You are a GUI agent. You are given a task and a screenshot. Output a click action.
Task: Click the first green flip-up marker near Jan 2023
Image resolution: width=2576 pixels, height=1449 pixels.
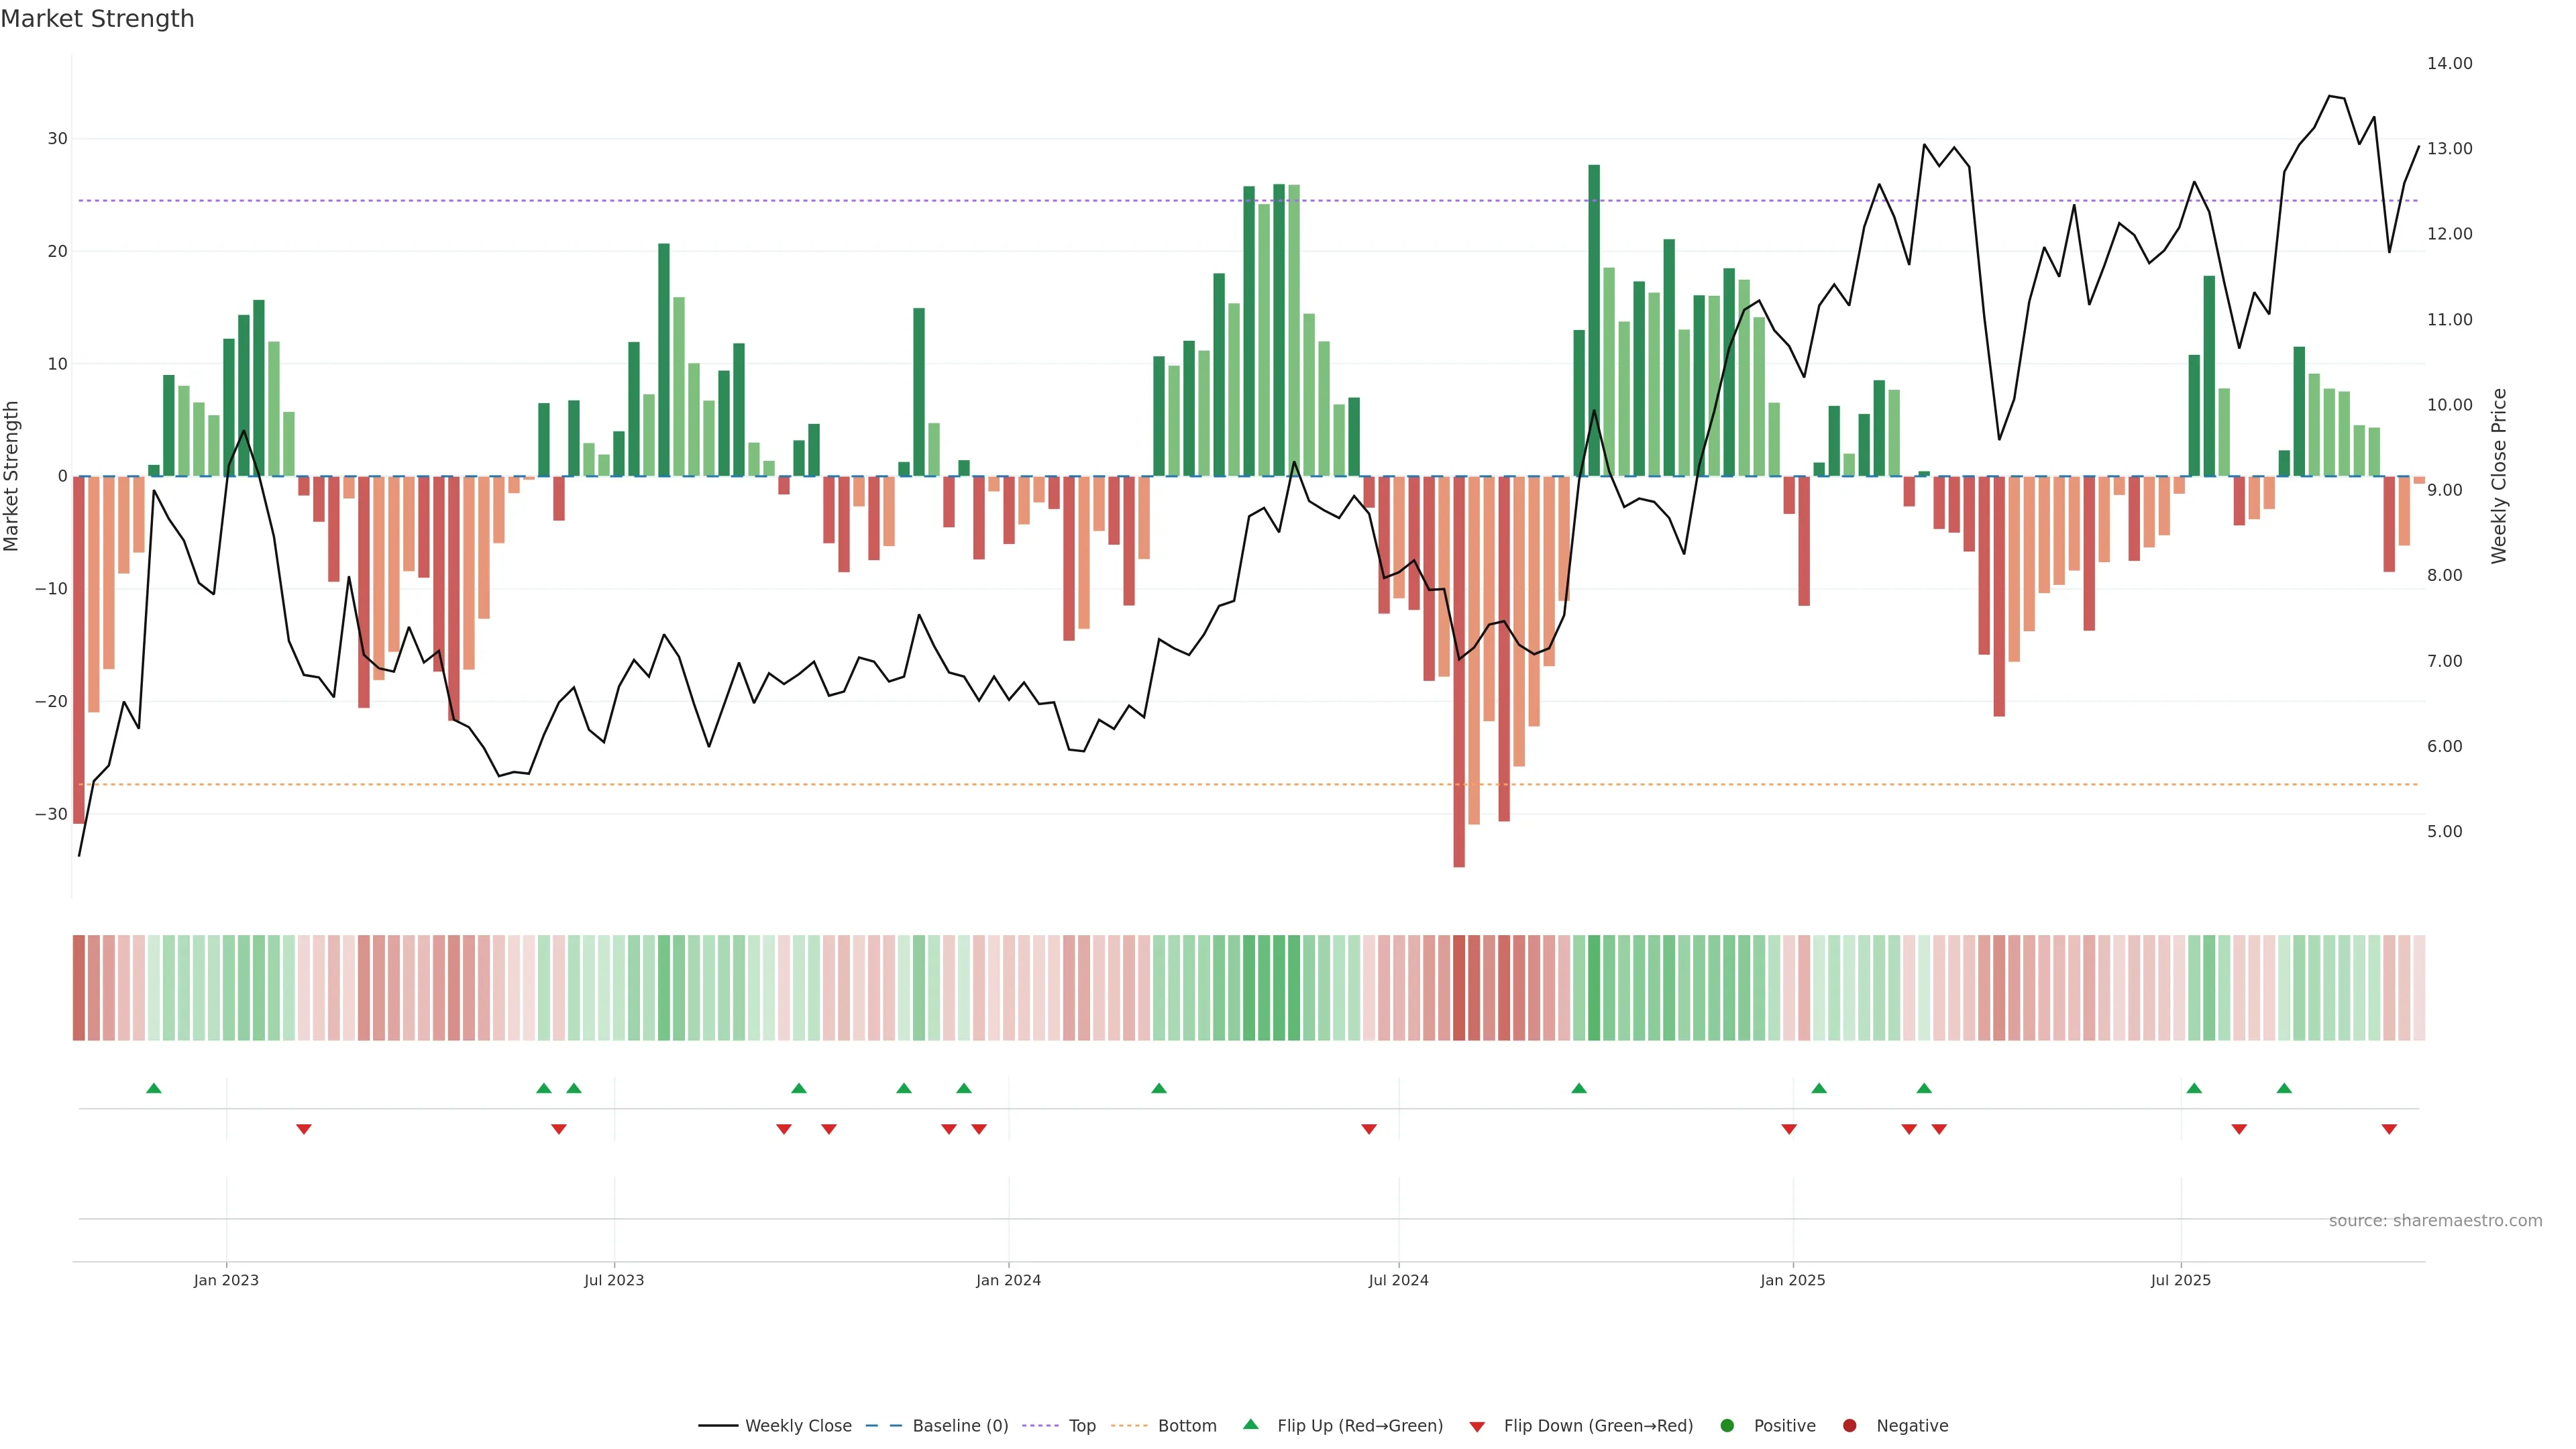154,1088
